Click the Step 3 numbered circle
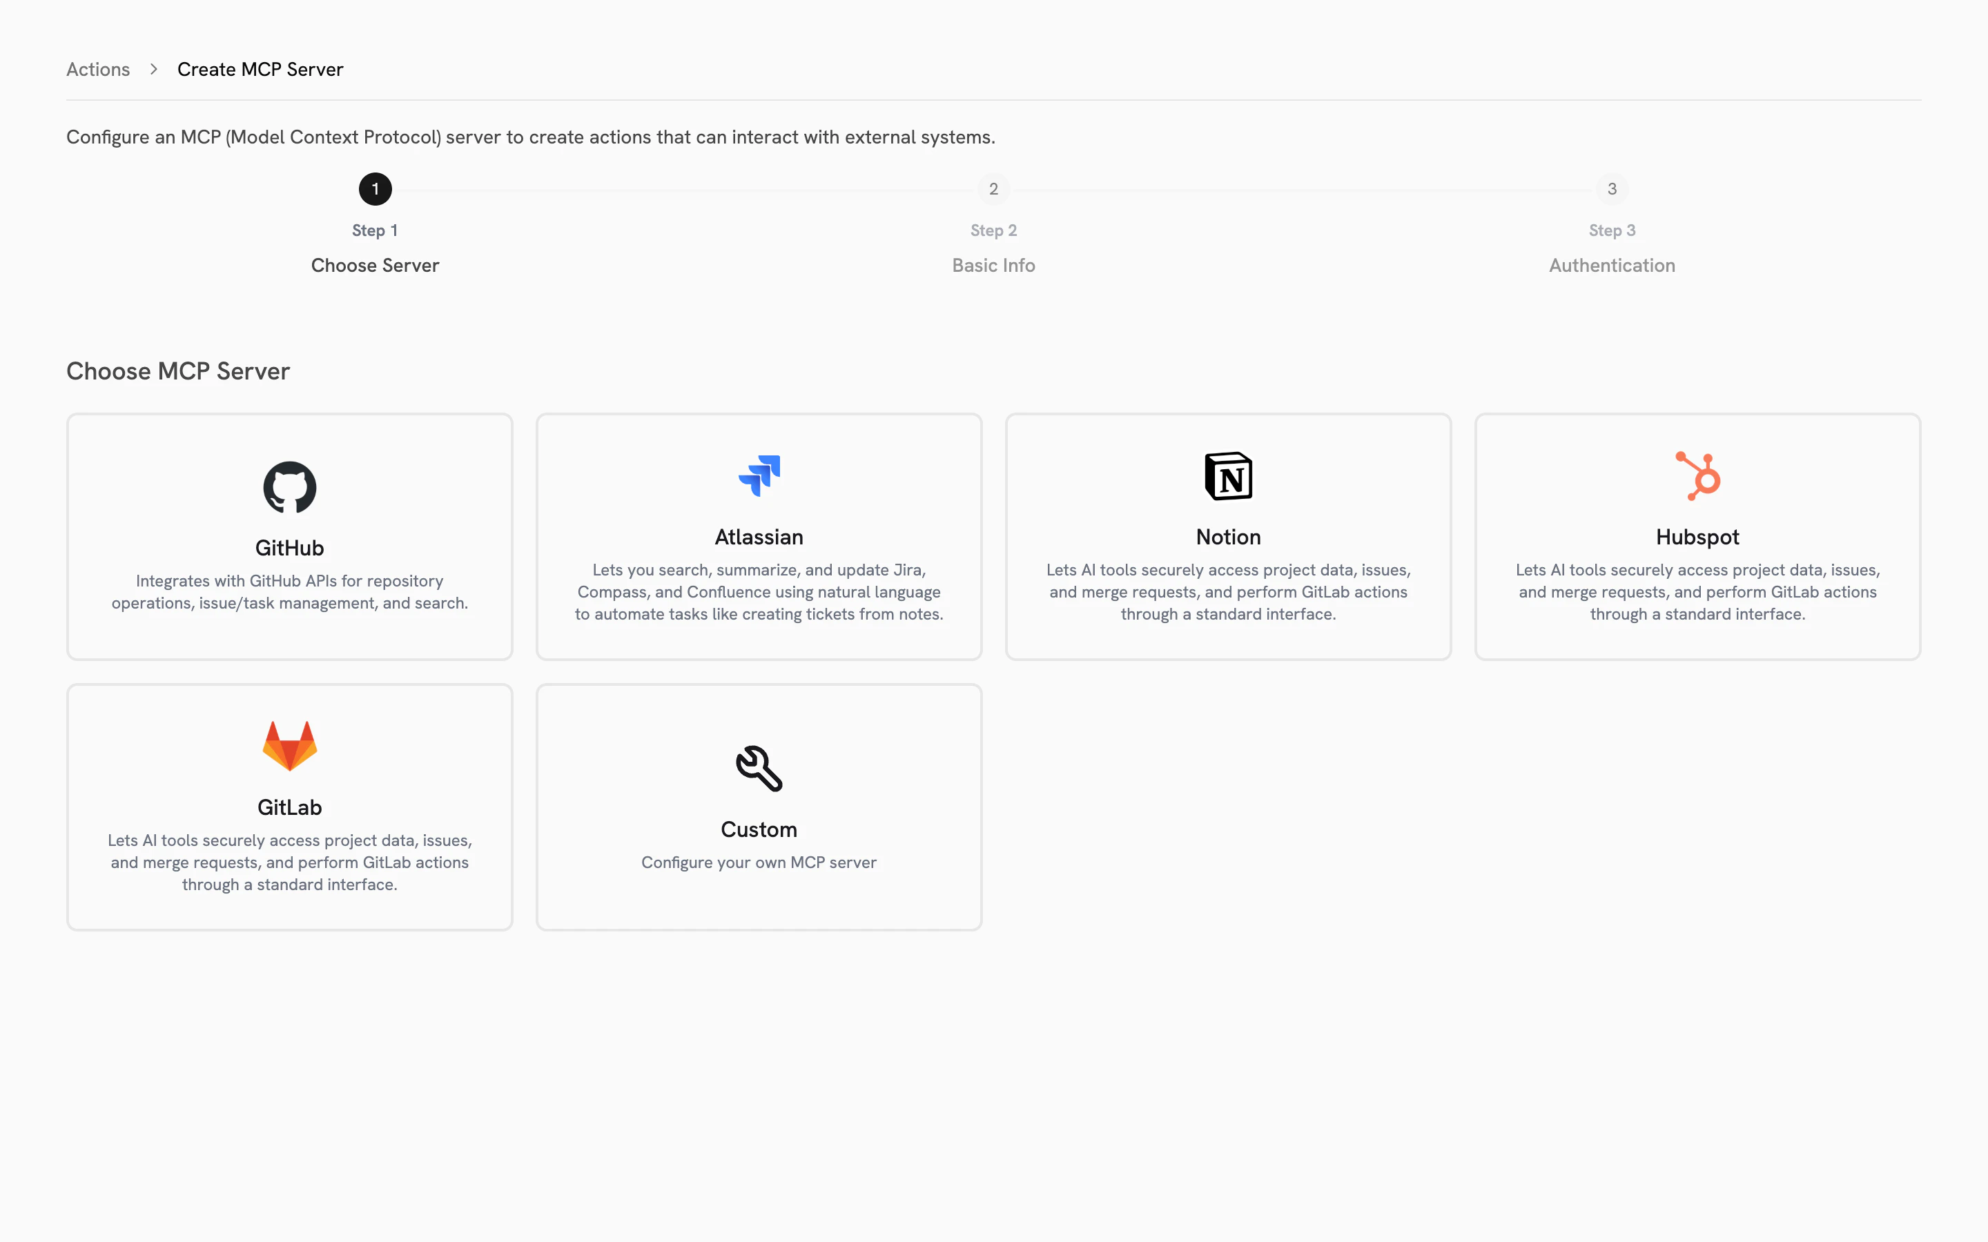 coord(1611,189)
